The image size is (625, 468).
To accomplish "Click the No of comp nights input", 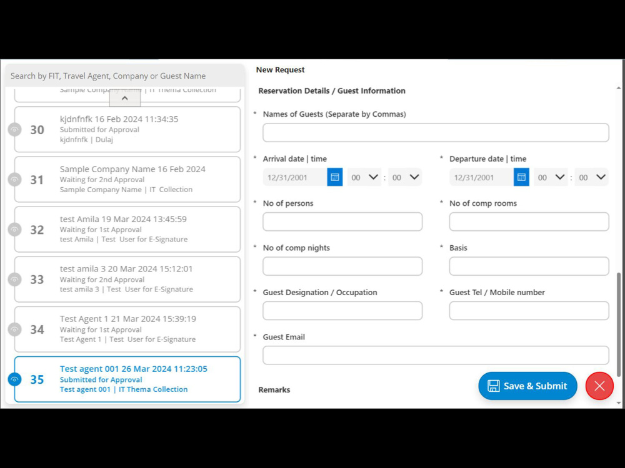I will (x=342, y=266).
